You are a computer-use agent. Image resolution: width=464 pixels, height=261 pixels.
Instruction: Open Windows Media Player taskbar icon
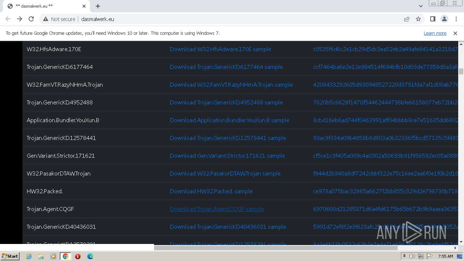pyautogui.click(x=53, y=256)
